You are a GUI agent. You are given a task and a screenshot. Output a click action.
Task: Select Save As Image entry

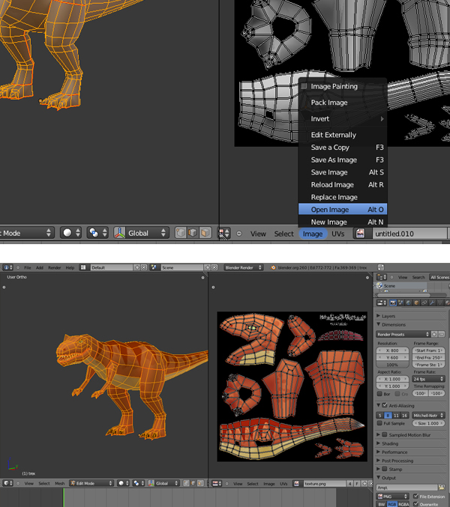pyautogui.click(x=343, y=160)
